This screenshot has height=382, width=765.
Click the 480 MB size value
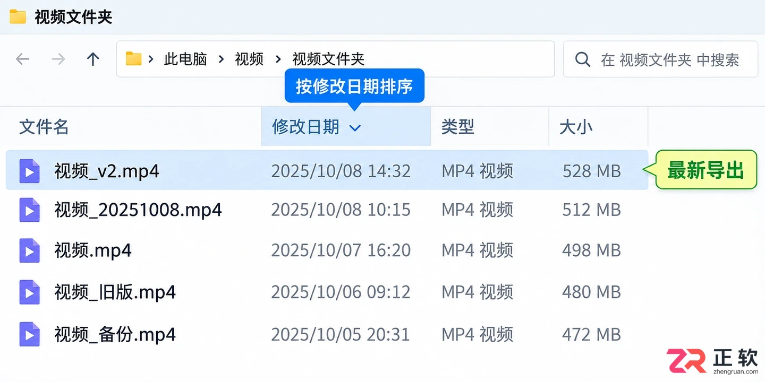coord(592,292)
